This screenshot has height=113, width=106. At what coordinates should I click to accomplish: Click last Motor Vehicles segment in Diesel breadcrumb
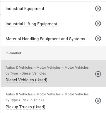[76, 68]
